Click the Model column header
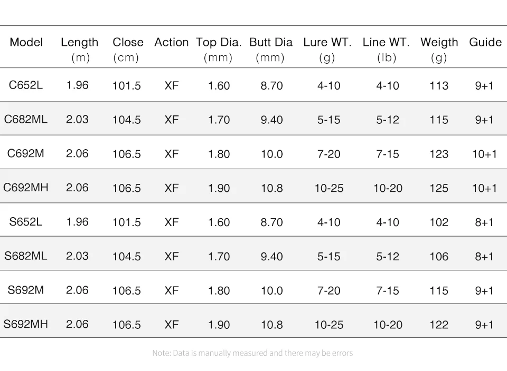This screenshot has width=507, height=371. coord(26,42)
